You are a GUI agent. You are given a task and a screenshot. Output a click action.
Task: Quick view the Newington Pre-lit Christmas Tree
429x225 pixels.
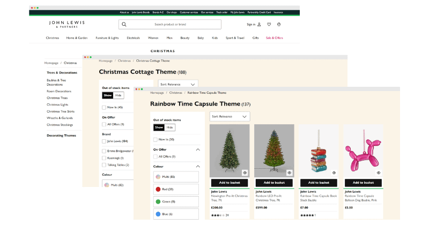click(245, 172)
